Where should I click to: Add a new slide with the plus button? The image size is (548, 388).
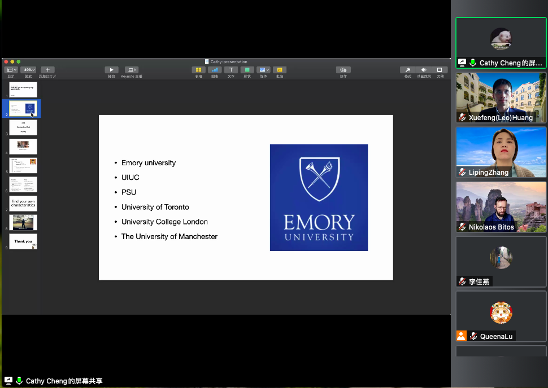[x=47, y=70]
